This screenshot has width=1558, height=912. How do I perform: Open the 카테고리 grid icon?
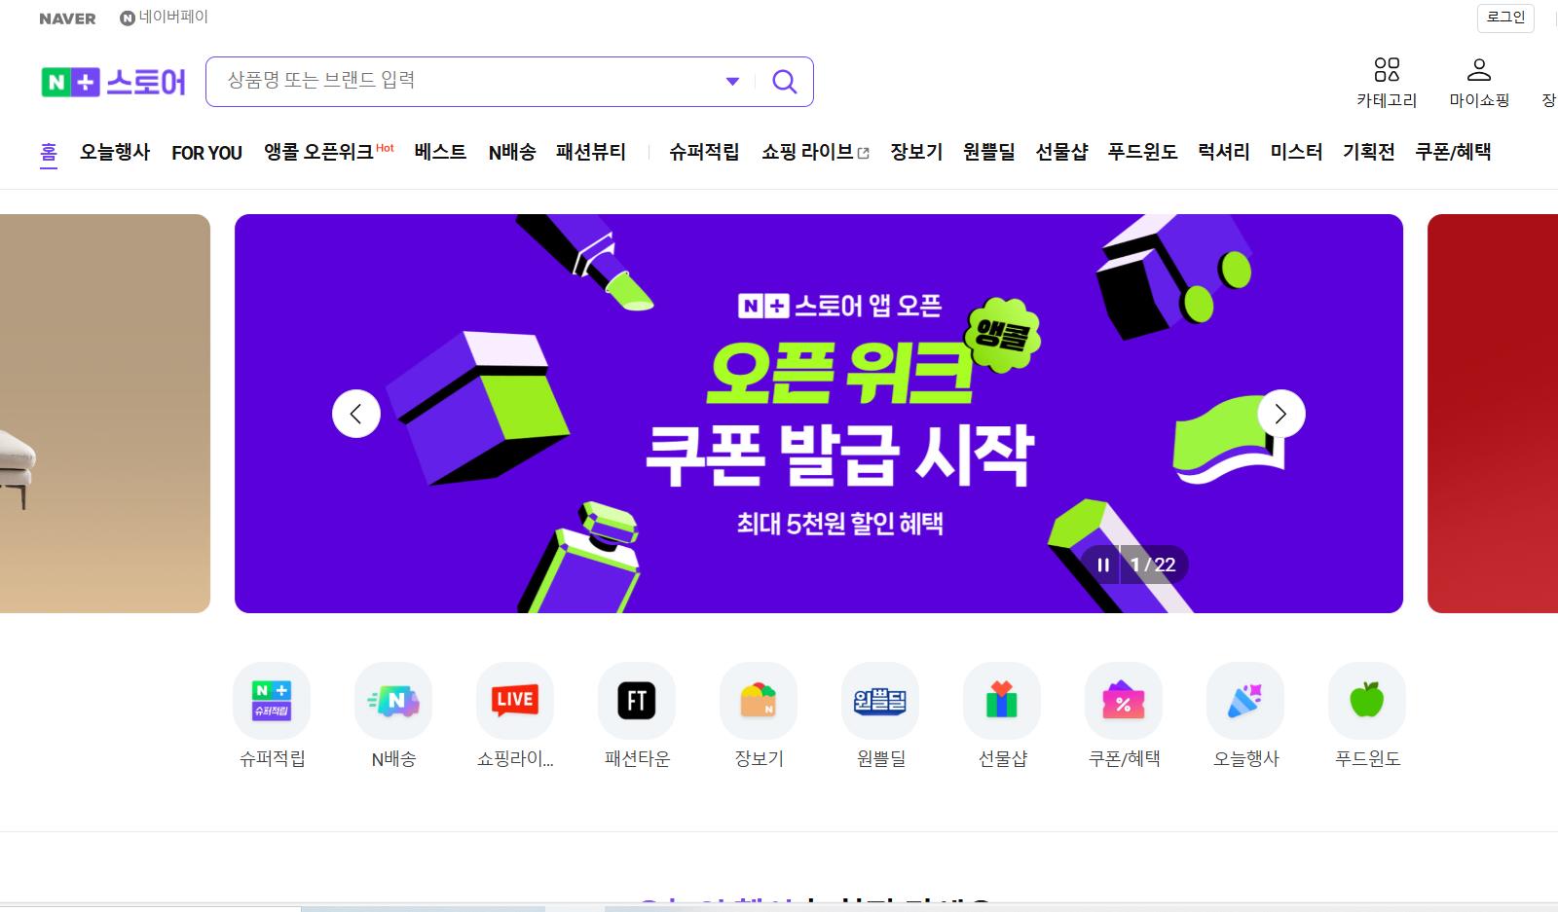1387,70
